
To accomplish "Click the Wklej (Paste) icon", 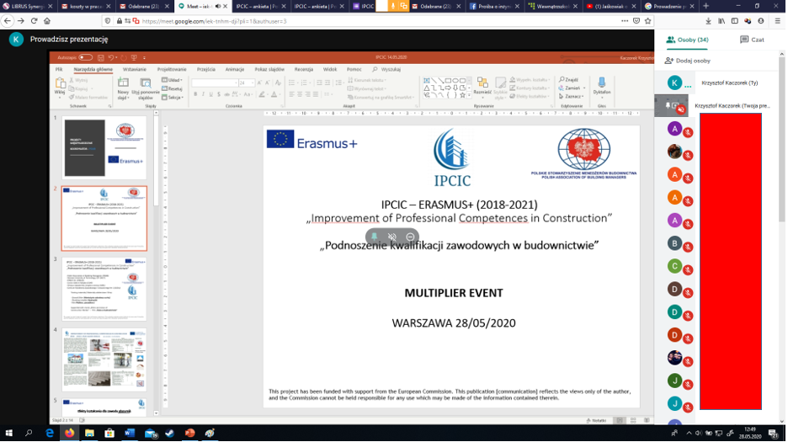I will pyautogui.click(x=60, y=83).
